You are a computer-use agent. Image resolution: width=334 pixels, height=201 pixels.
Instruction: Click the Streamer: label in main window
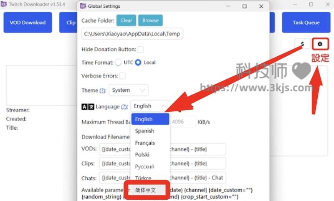18,110
